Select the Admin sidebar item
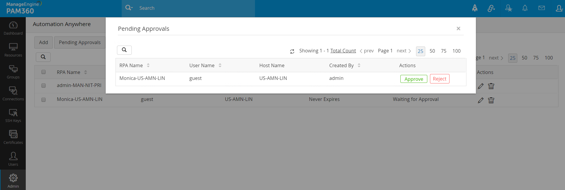The image size is (565, 190). (x=13, y=181)
